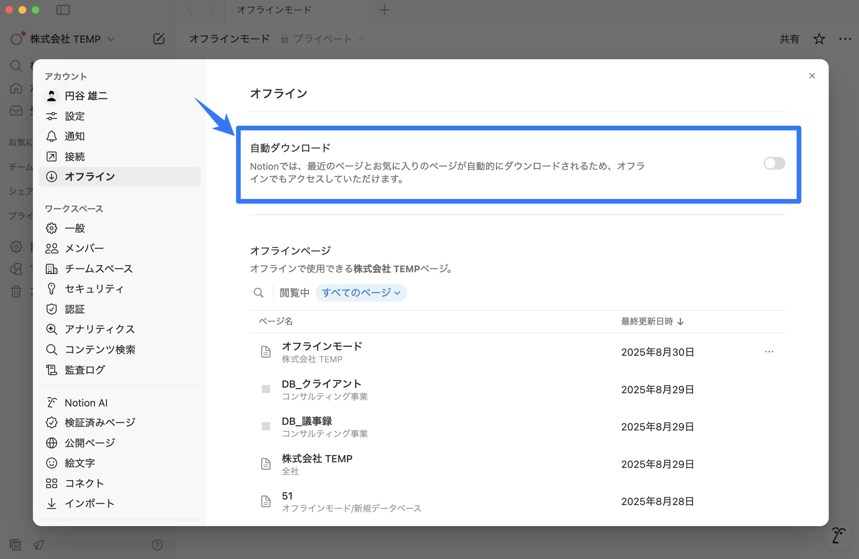Viewport: 859px width, 559px height.
Task: Click the database icon of DB_議事録
Action: click(266, 426)
